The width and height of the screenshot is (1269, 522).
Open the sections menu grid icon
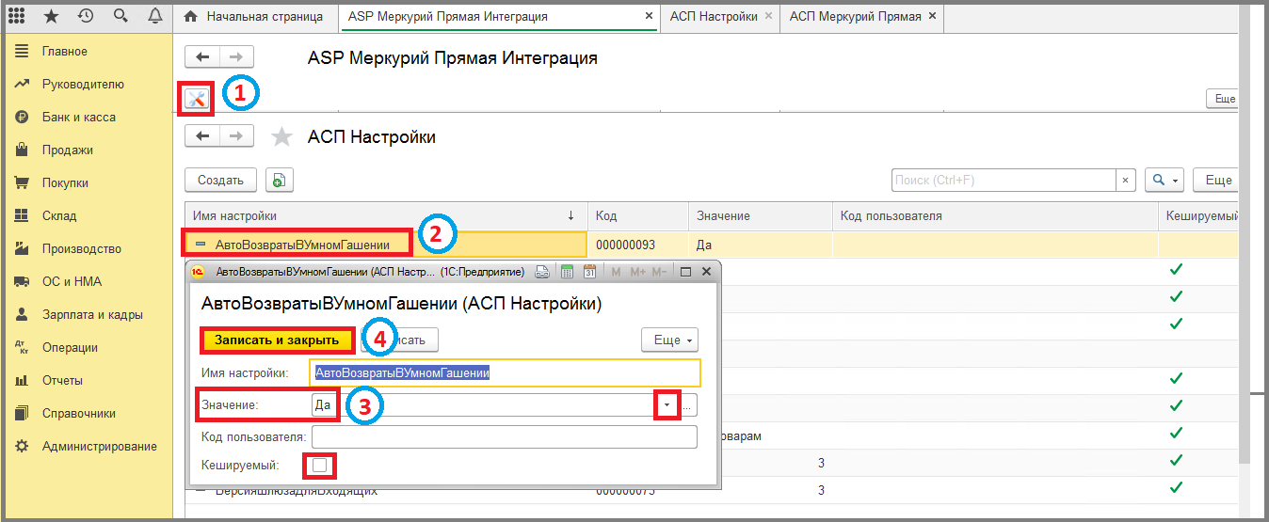click(17, 16)
